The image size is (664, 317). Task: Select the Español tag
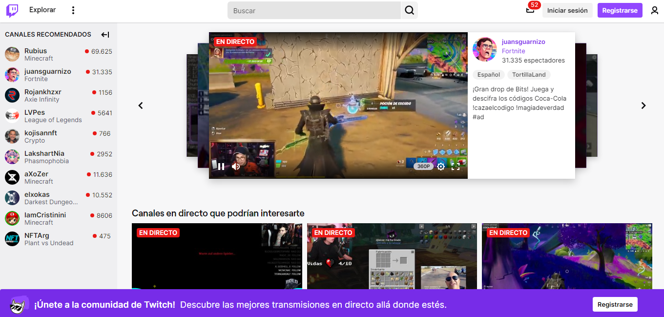click(x=489, y=75)
